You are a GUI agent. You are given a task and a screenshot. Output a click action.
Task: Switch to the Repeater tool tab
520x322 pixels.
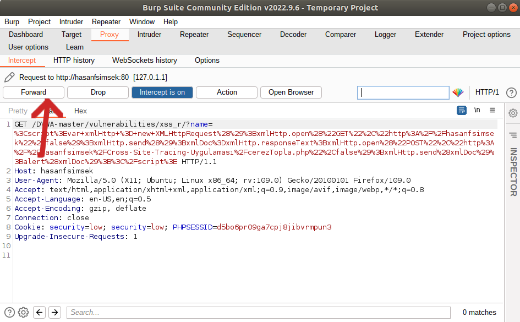tap(194, 35)
